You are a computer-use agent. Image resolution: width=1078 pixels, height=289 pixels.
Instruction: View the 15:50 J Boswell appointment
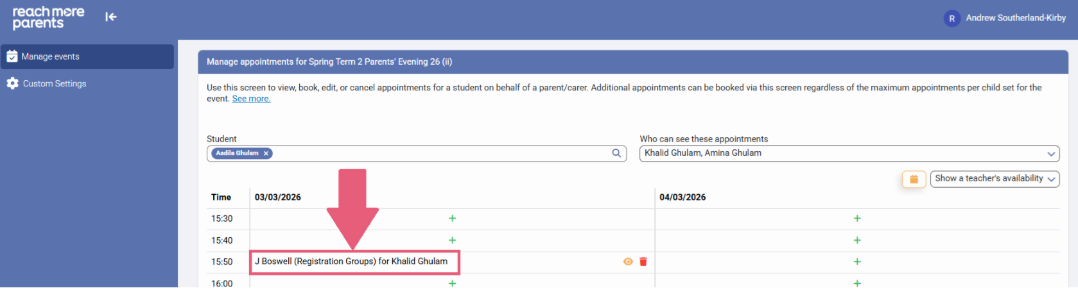tap(628, 262)
